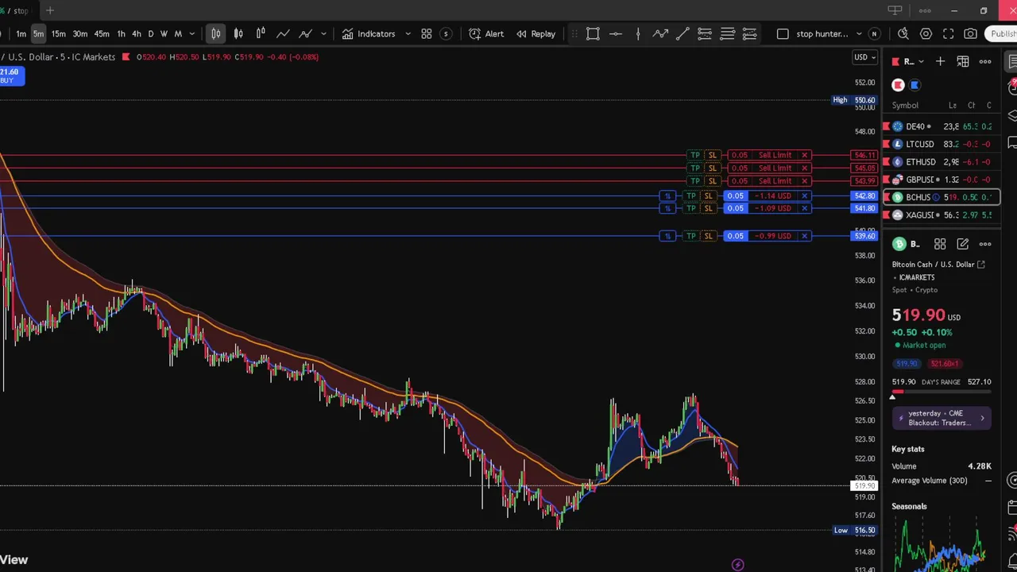Open a new tab with plus button

point(50,10)
